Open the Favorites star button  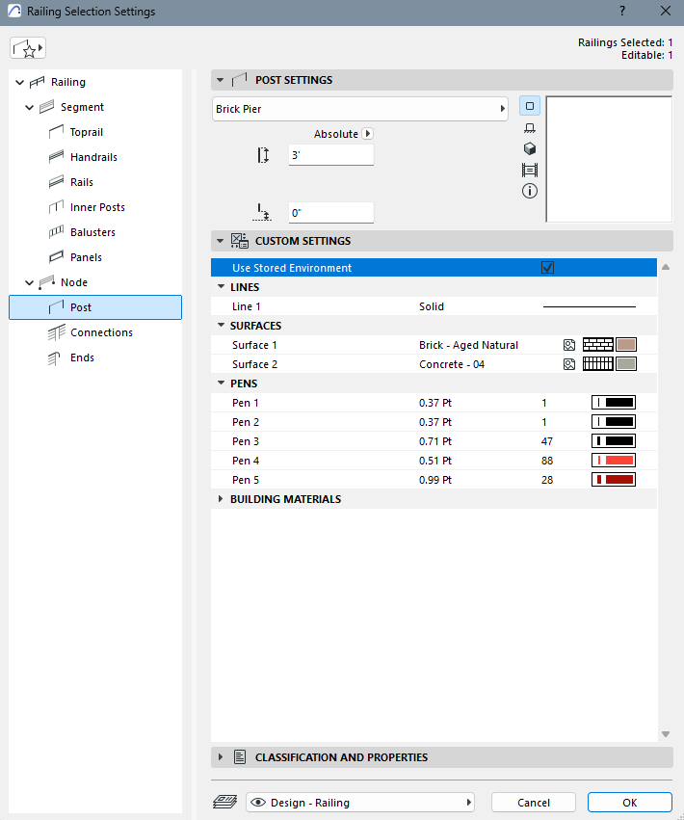28,48
